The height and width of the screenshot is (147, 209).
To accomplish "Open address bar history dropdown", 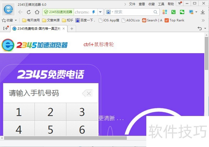I will click(100, 12).
